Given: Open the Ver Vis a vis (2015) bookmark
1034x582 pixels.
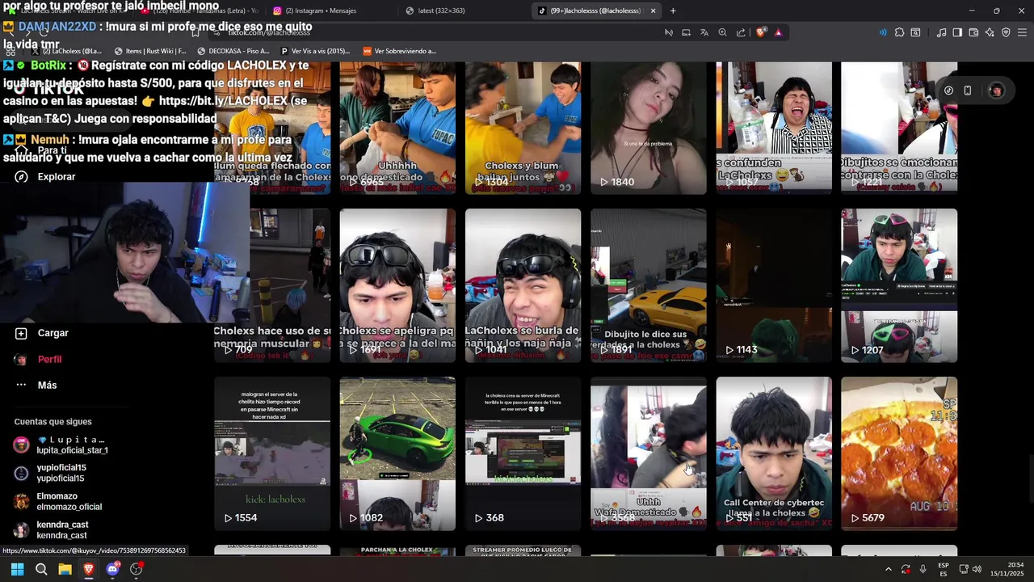Looking at the screenshot, I should [x=315, y=51].
